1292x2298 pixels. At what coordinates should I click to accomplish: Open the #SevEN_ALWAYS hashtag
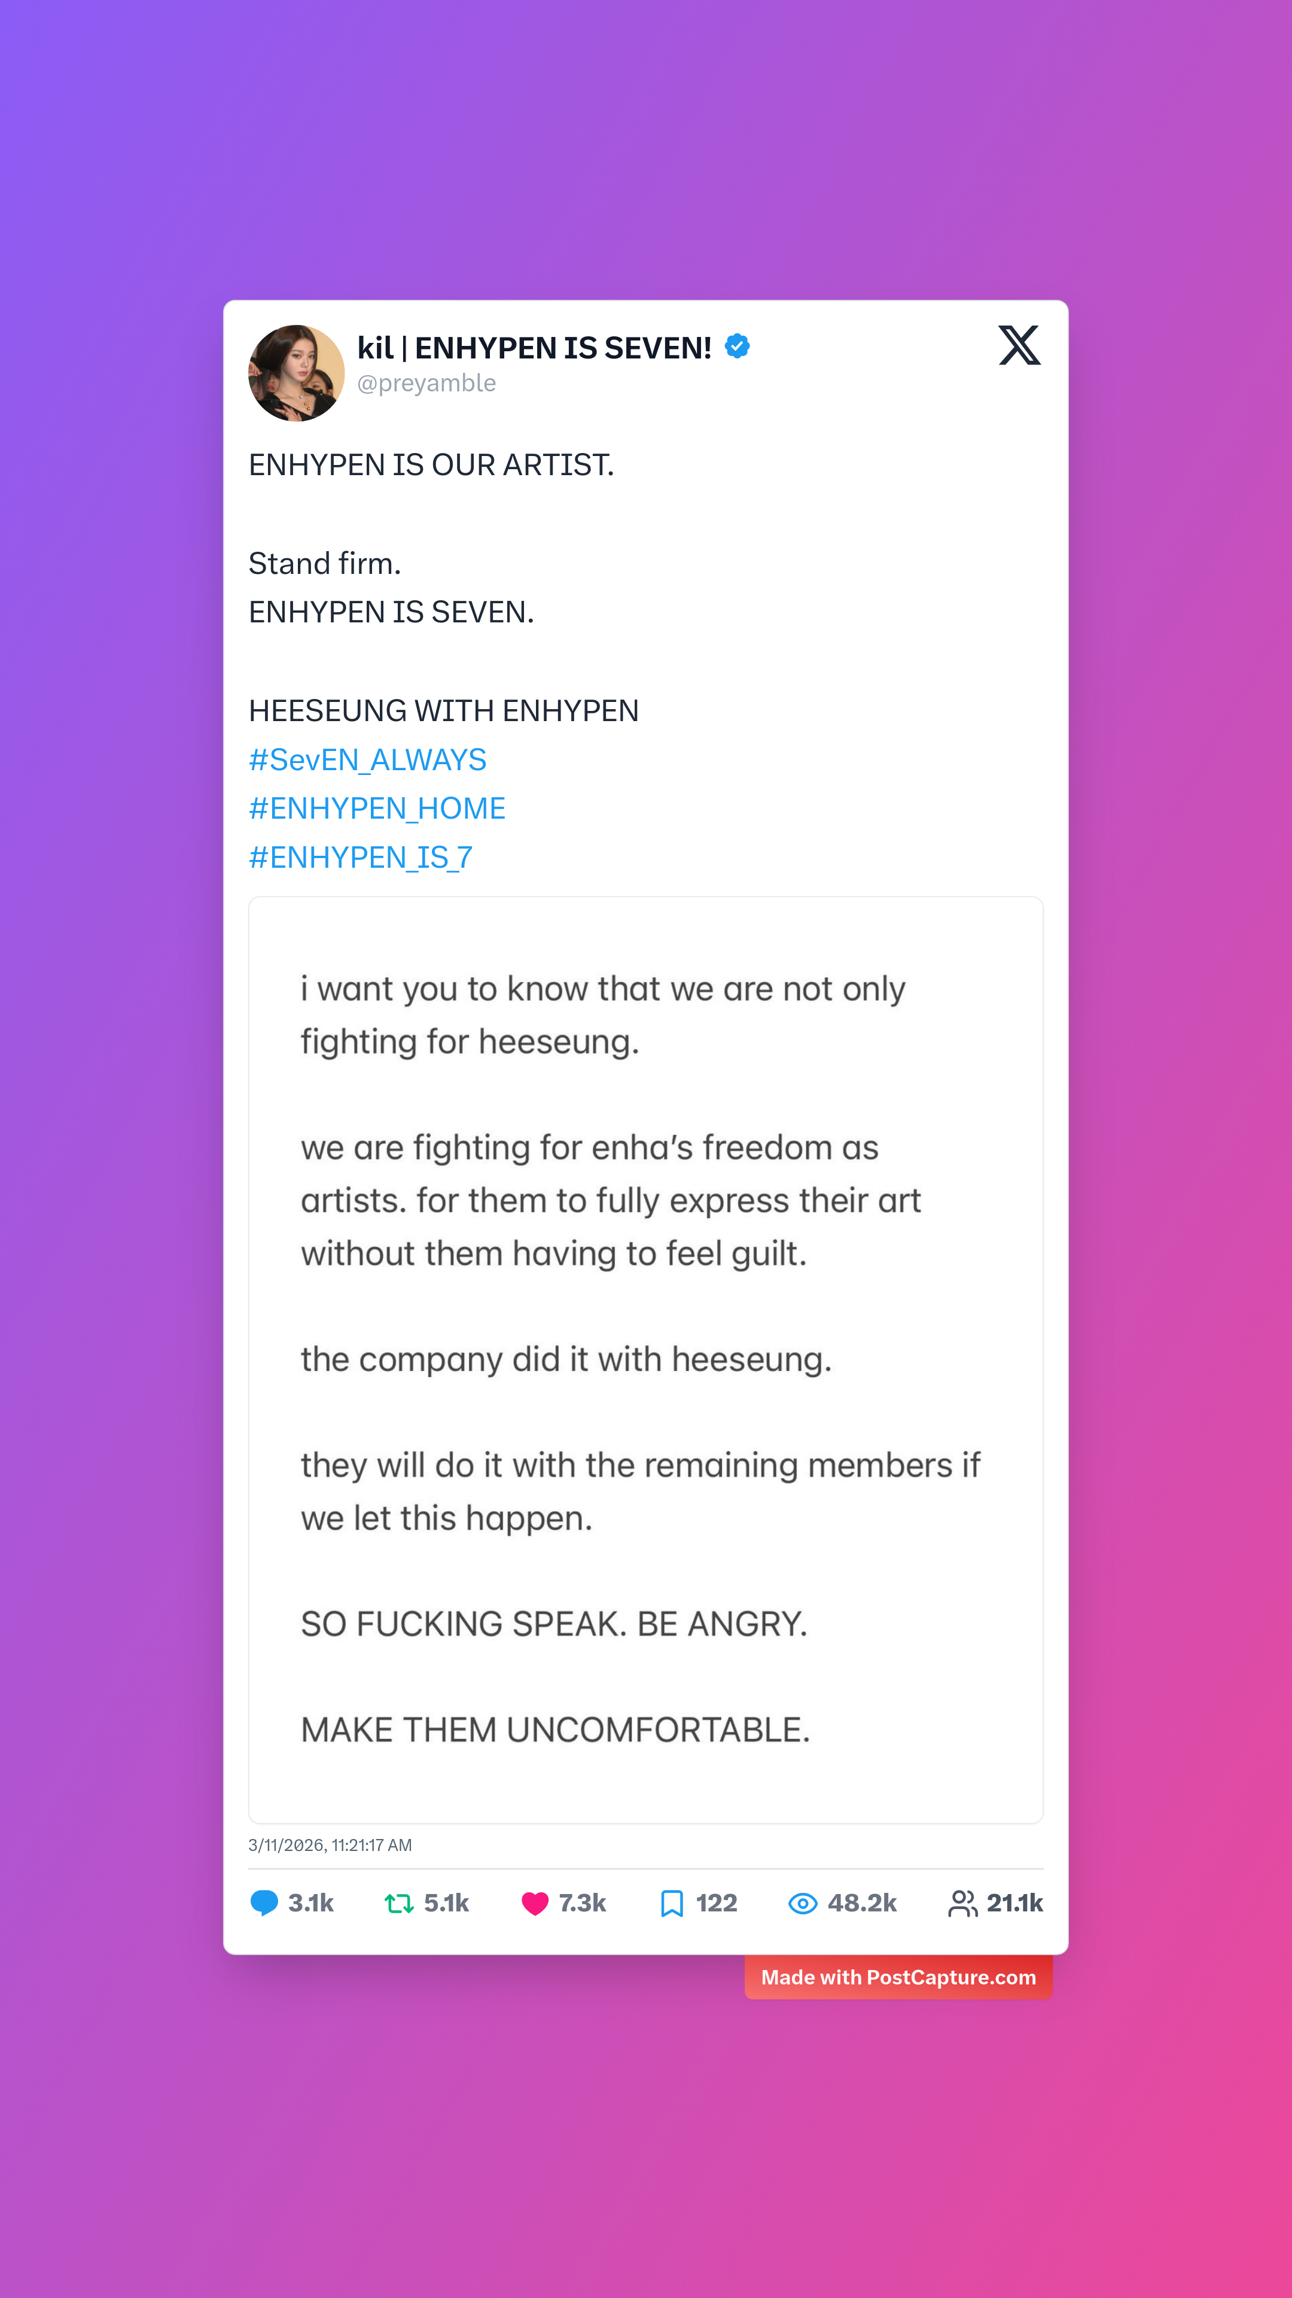click(x=367, y=760)
